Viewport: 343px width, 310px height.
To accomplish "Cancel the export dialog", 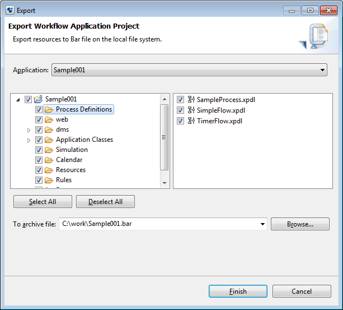I will pos(302,292).
